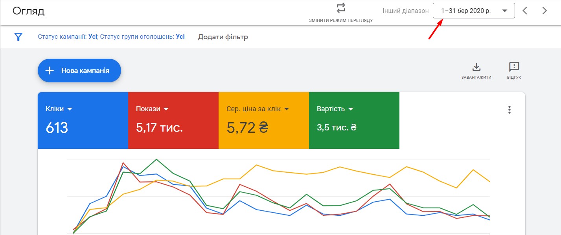Select the green cost tile 3,5 тис. ₴

coord(354,121)
